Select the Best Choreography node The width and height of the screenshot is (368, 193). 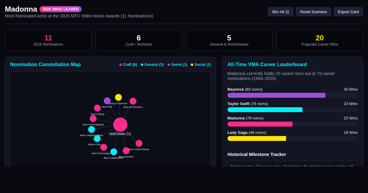(x=93, y=119)
